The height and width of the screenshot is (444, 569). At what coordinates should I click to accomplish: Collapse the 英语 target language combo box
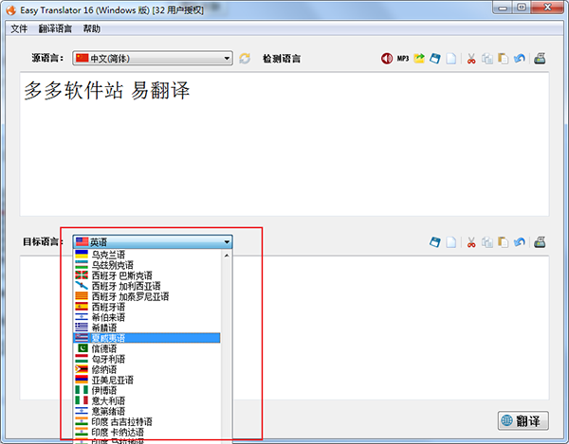(x=153, y=241)
